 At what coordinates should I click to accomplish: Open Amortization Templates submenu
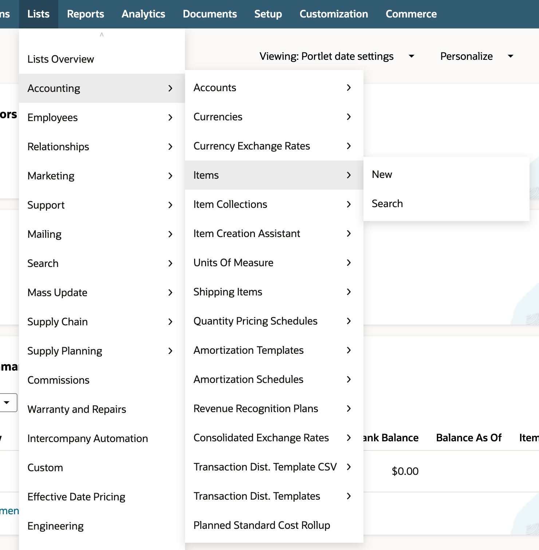pos(274,350)
